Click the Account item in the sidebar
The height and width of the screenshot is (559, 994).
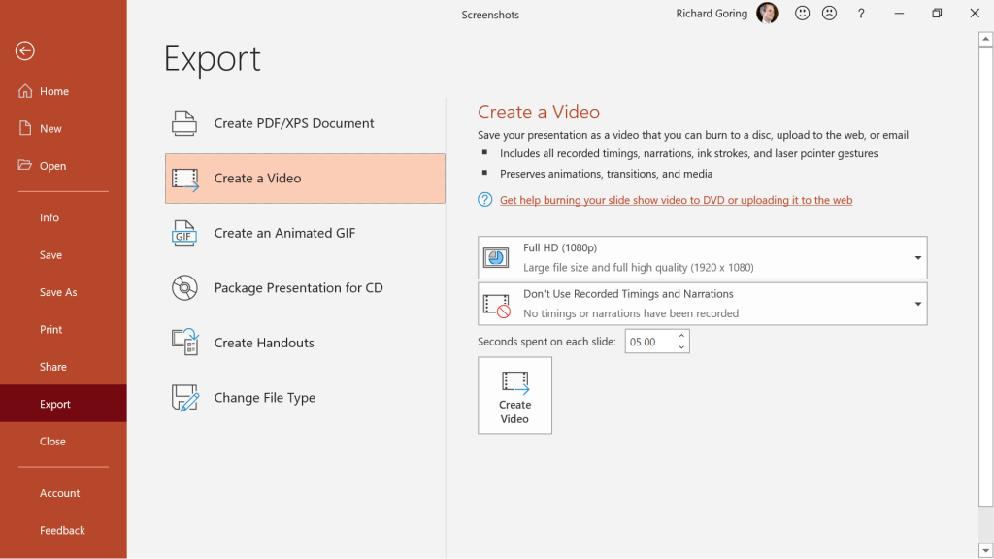click(60, 493)
